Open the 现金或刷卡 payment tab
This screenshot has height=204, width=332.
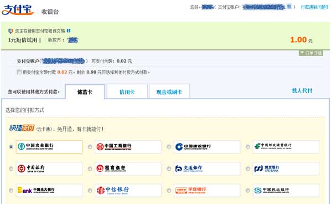[169, 91]
